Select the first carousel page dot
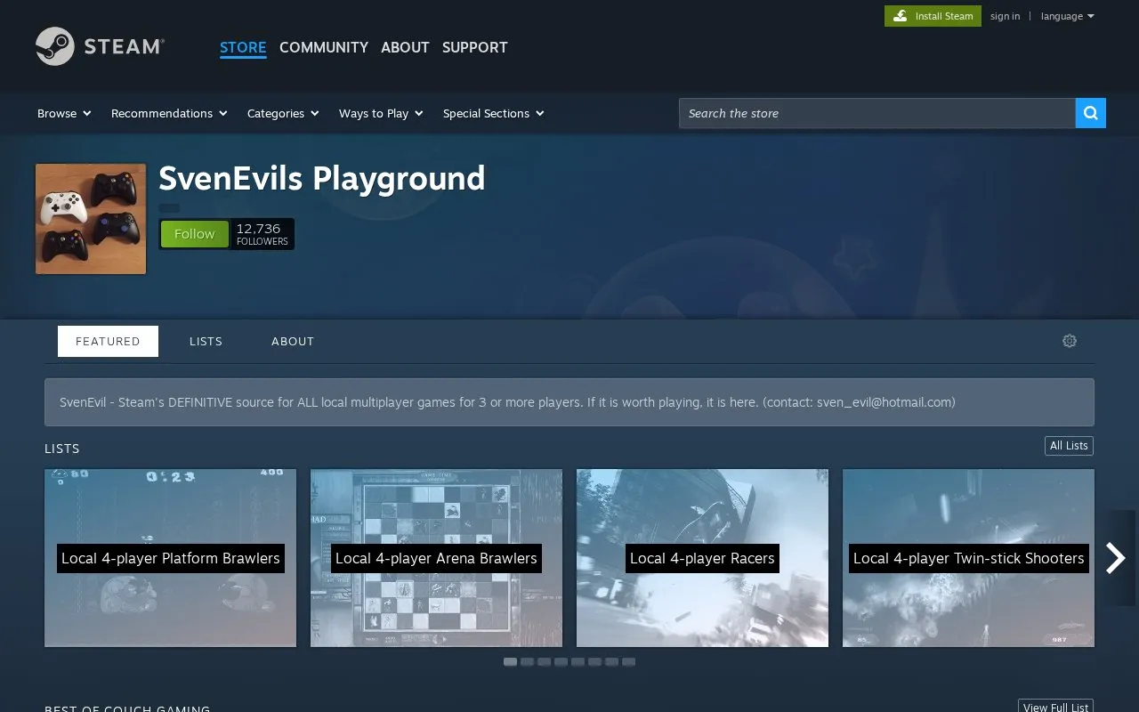This screenshot has height=712, width=1139. pos(510,662)
